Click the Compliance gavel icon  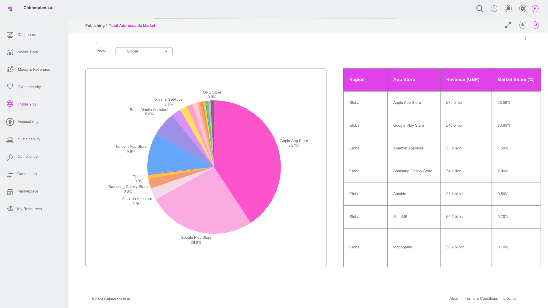10,157
